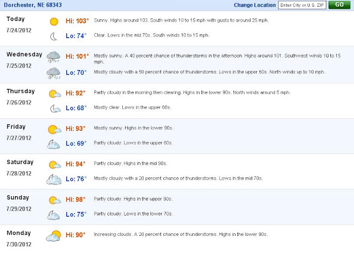This screenshot has width=354, height=253.
Task: Click Friday's mostly sunny icon
Action: [x=54, y=129]
